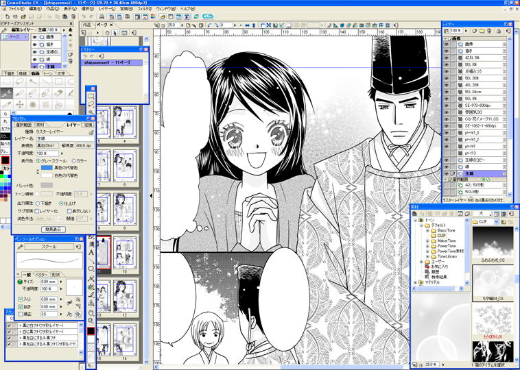
Task: Click the レイヤー名 input field
Action: click(x=65, y=139)
